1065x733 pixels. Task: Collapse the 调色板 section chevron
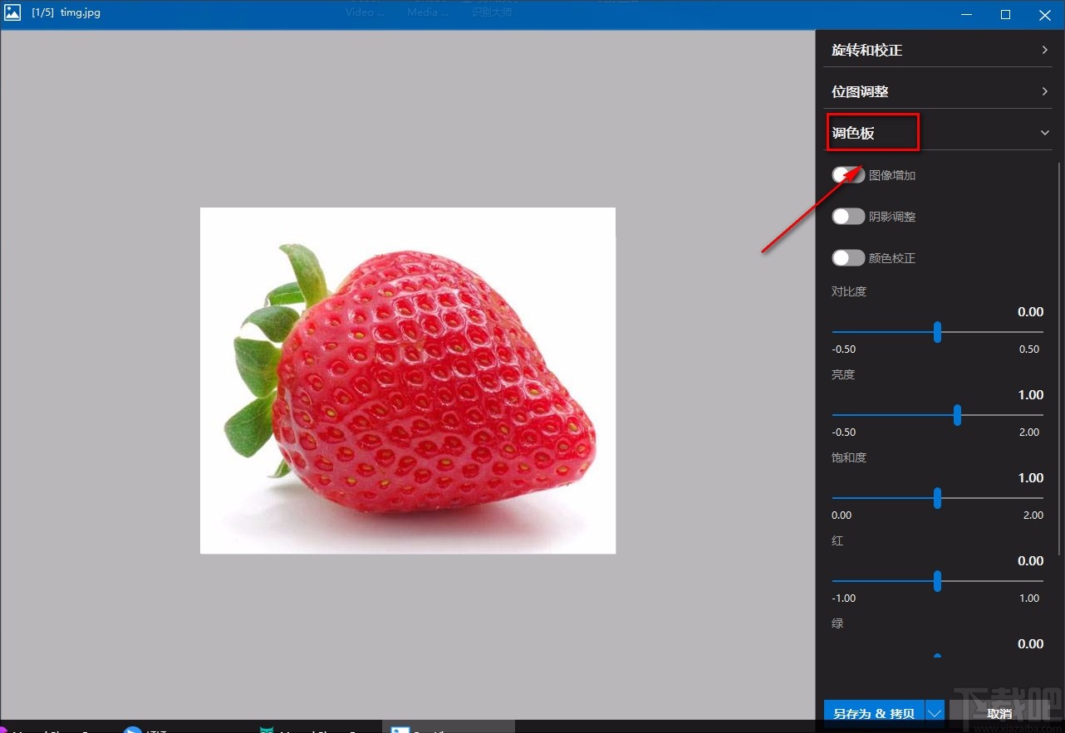pyautogui.click(x=1044, y=133)
